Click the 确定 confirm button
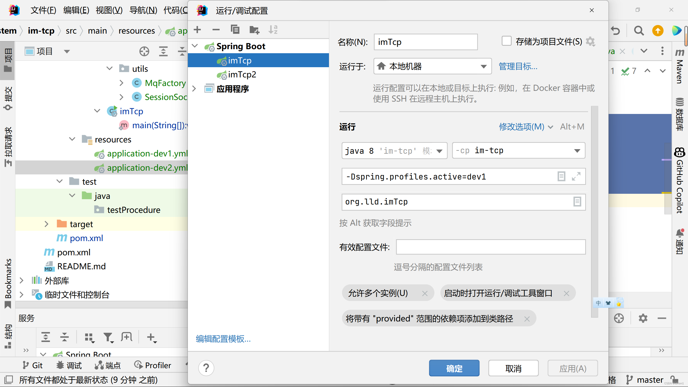This screenshot has height=387, width=688. click(454, 368)
